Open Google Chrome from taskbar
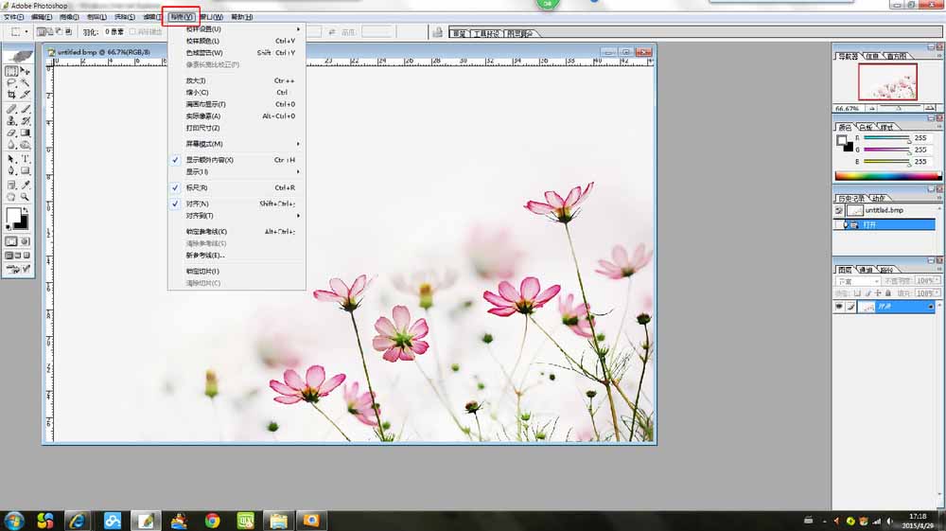Screen dimensions: 946x531 click(212, 521)
